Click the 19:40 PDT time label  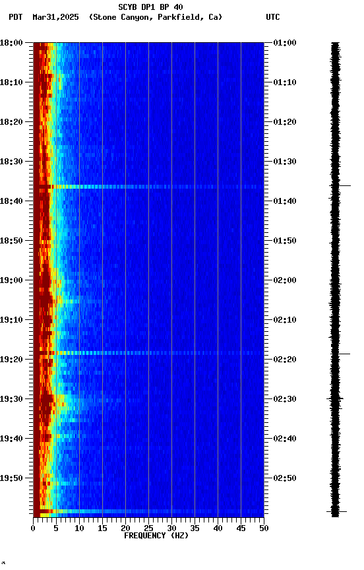pos(11,439)
